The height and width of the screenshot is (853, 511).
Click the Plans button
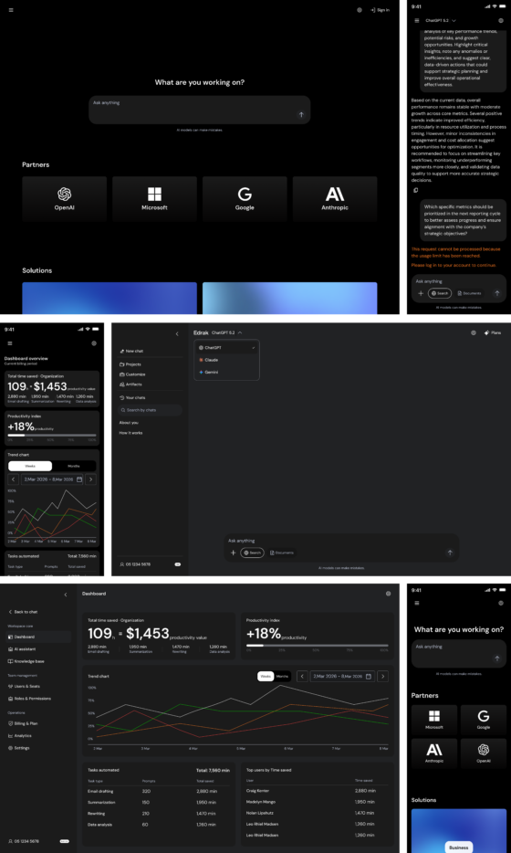coord(493,332)
